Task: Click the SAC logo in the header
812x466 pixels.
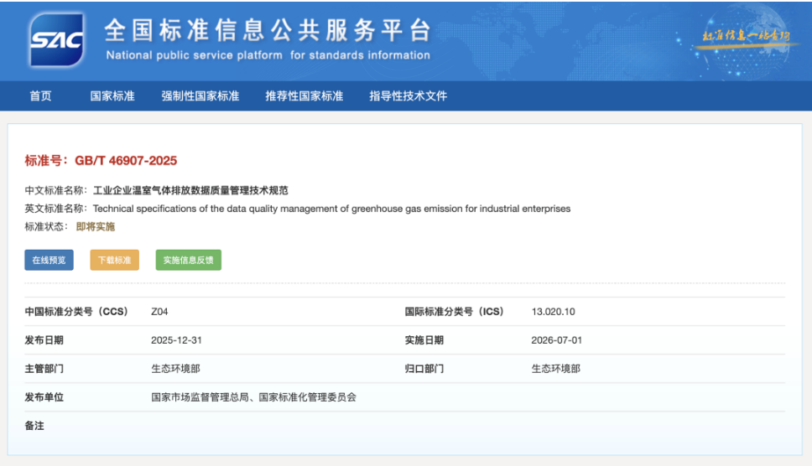Action: click(56, 40)
